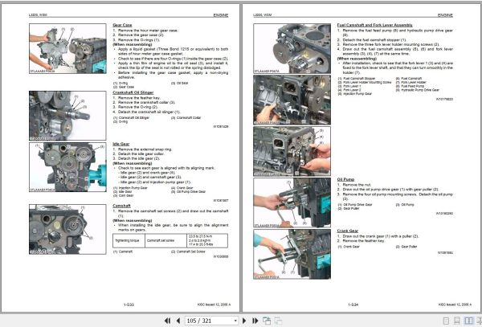The image size is (482, 327).
Task: Click the third Fuel Camshaft photo showing two hands
Action: 292,151
